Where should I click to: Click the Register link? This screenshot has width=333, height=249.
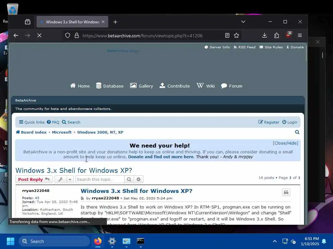(x=269, y=122)
